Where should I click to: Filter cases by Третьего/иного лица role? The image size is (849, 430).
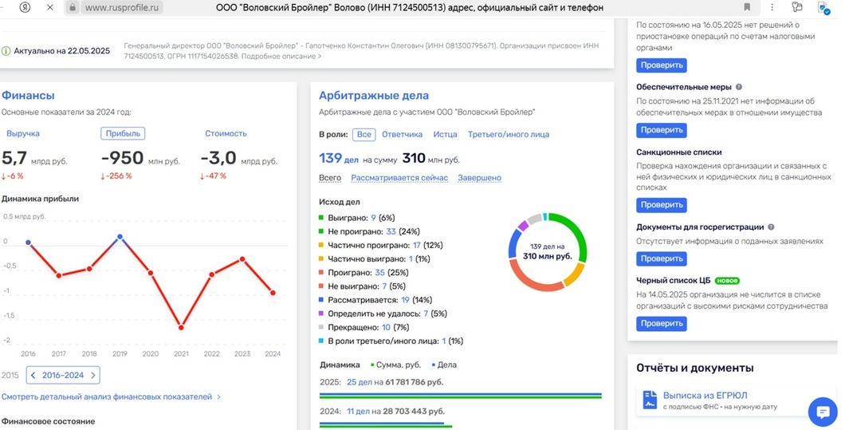tap(509, 134)
